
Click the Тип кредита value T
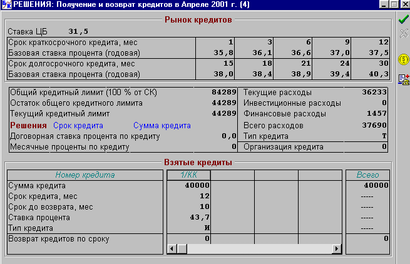384,136
